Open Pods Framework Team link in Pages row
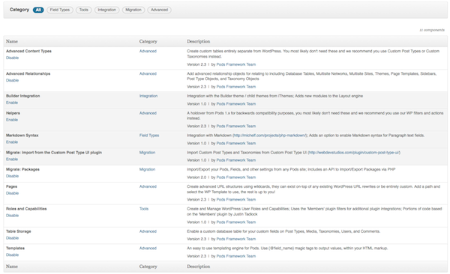The width and height of the screenshot is (450, 274). coord(236,200)
